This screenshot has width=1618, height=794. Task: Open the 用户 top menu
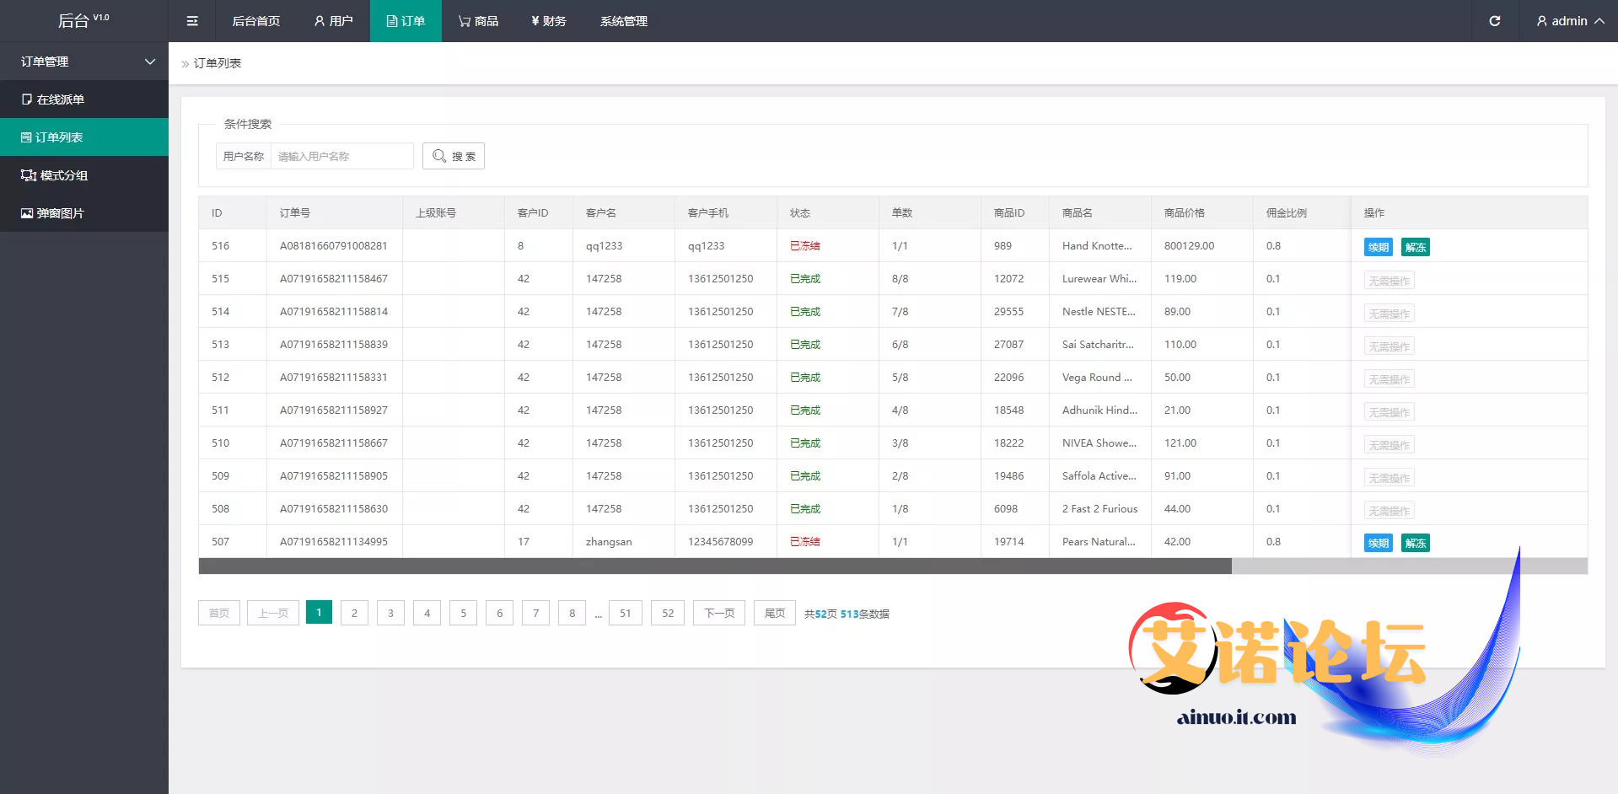pos(333,21)
